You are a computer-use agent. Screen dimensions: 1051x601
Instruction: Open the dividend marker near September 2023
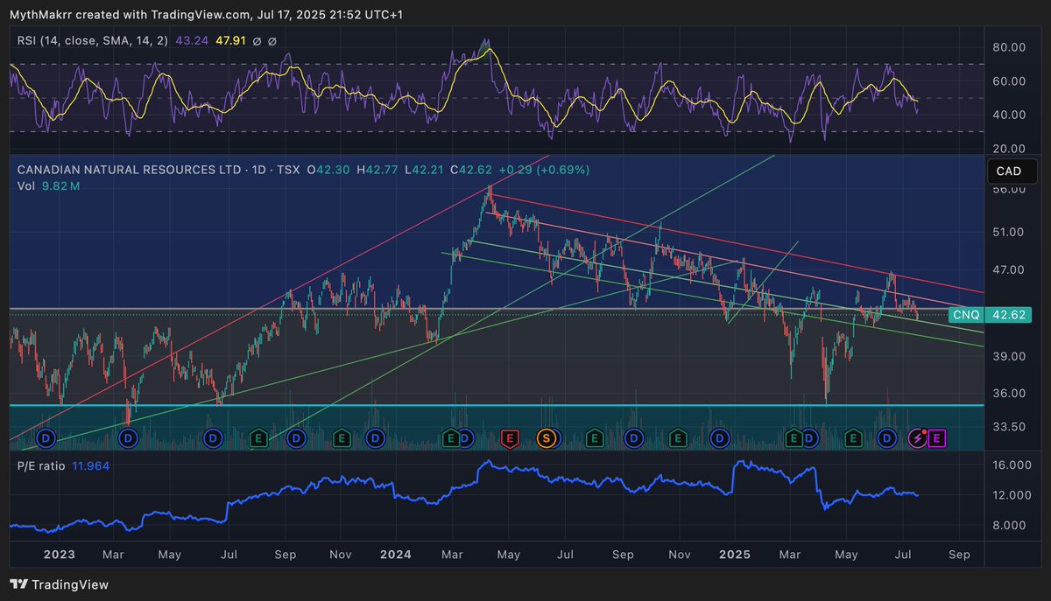click(297, 437)
